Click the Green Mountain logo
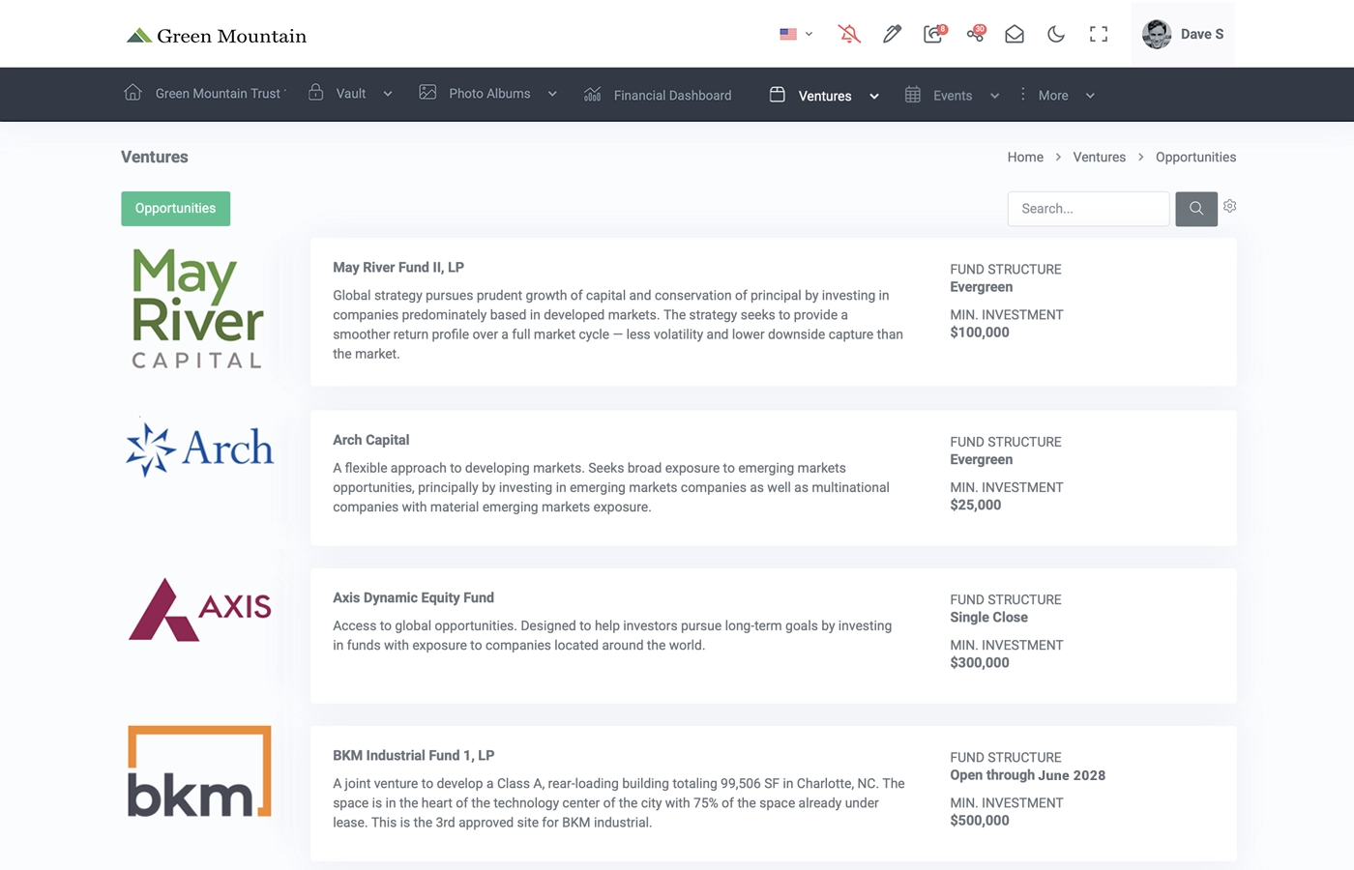Image resolution: width=1354 pixels, height=870 pixels. tap(217, 36)
